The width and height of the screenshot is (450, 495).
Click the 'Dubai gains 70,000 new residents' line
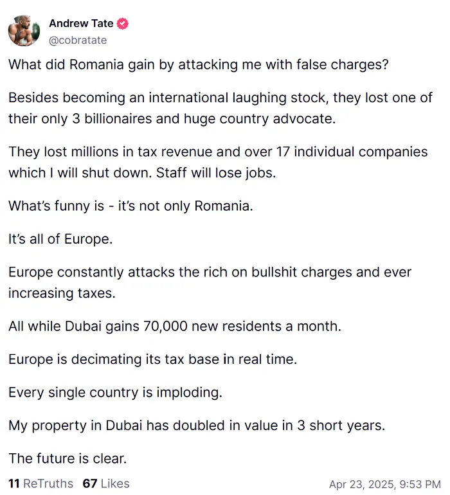coord(175,327)
